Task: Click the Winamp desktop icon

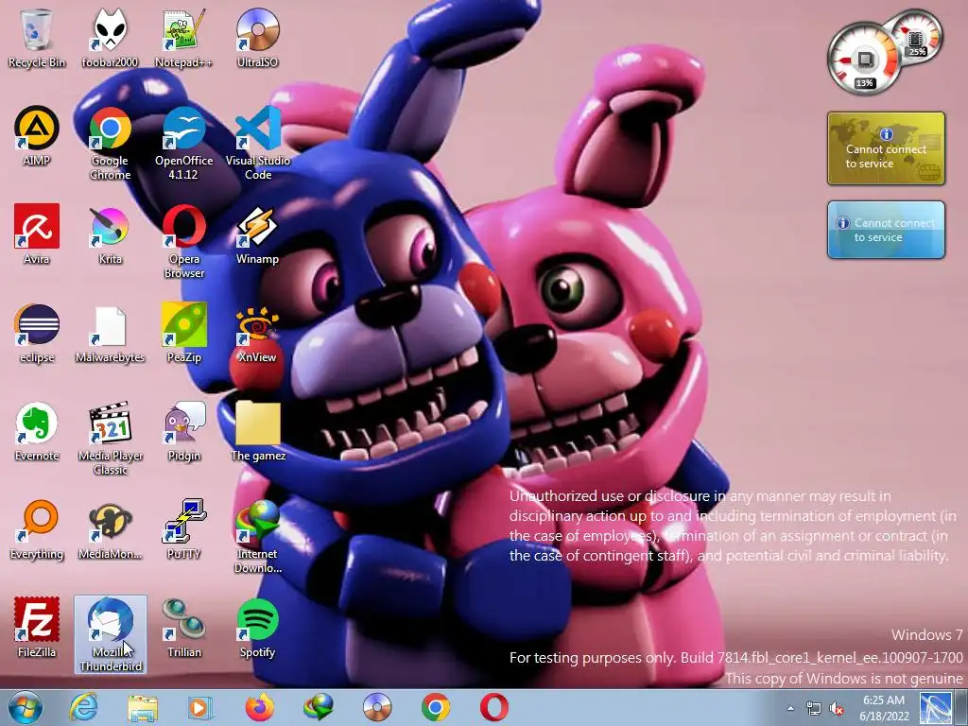Action: [257, 234]
